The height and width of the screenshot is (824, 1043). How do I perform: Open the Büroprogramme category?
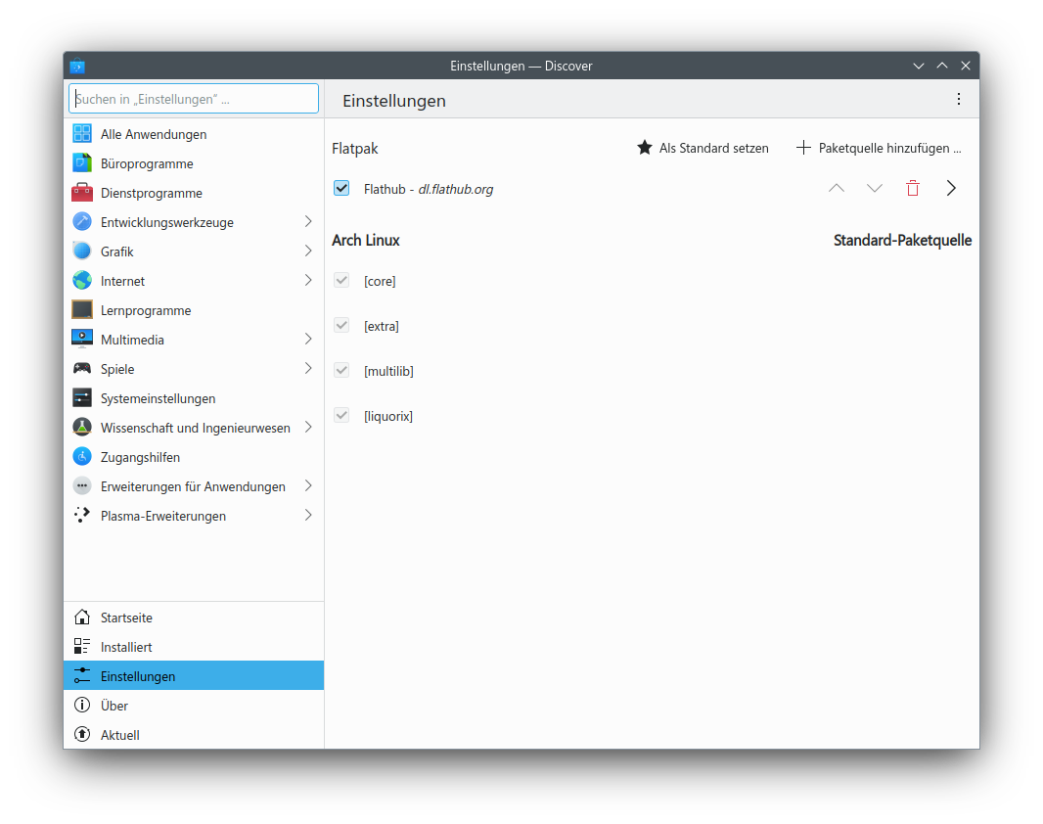coord(194,162)
